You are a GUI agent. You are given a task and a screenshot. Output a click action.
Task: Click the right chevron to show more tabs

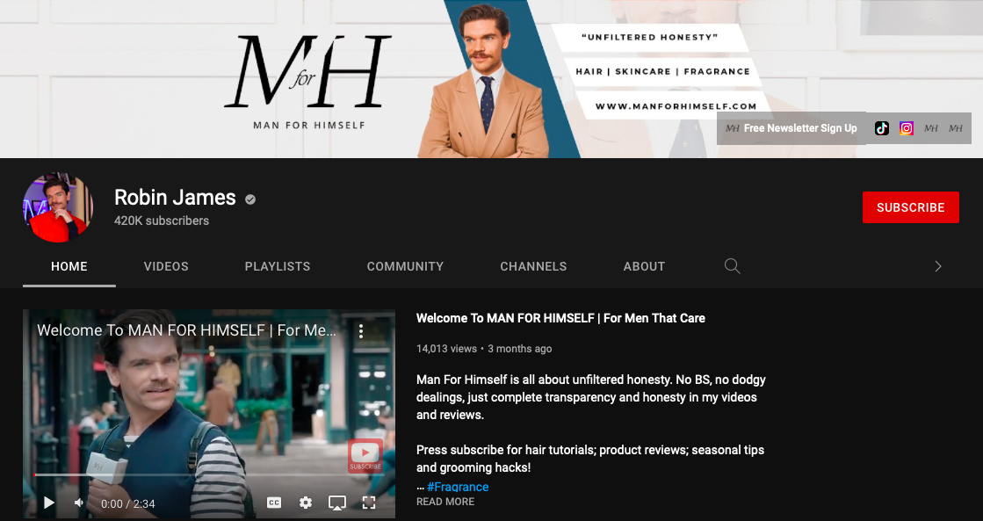(x=938, y=266)
